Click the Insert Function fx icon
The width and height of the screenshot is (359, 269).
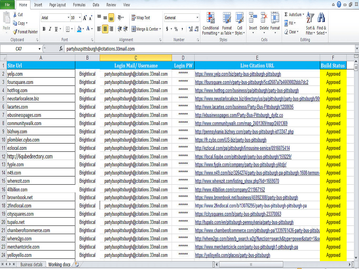pyautogui.click(x=61, y=49)
